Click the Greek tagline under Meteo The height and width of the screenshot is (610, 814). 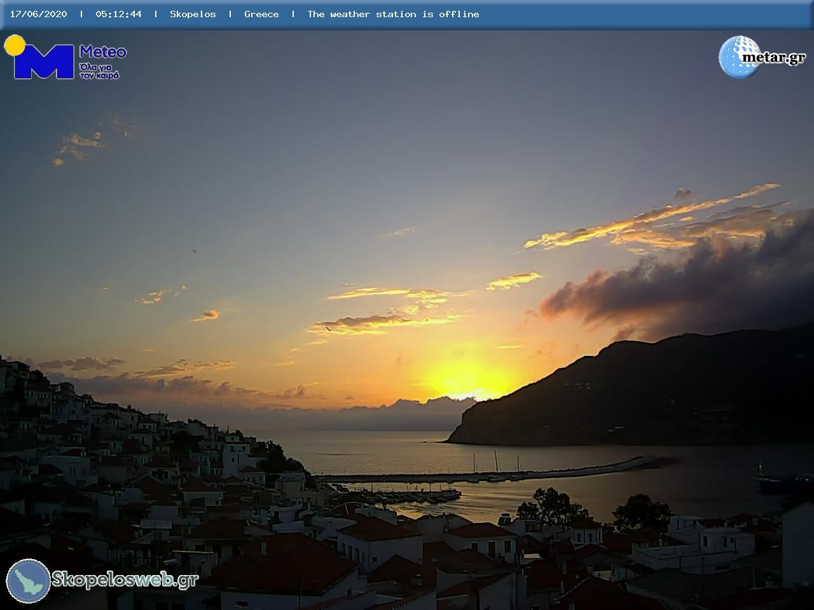pos(99,71)
